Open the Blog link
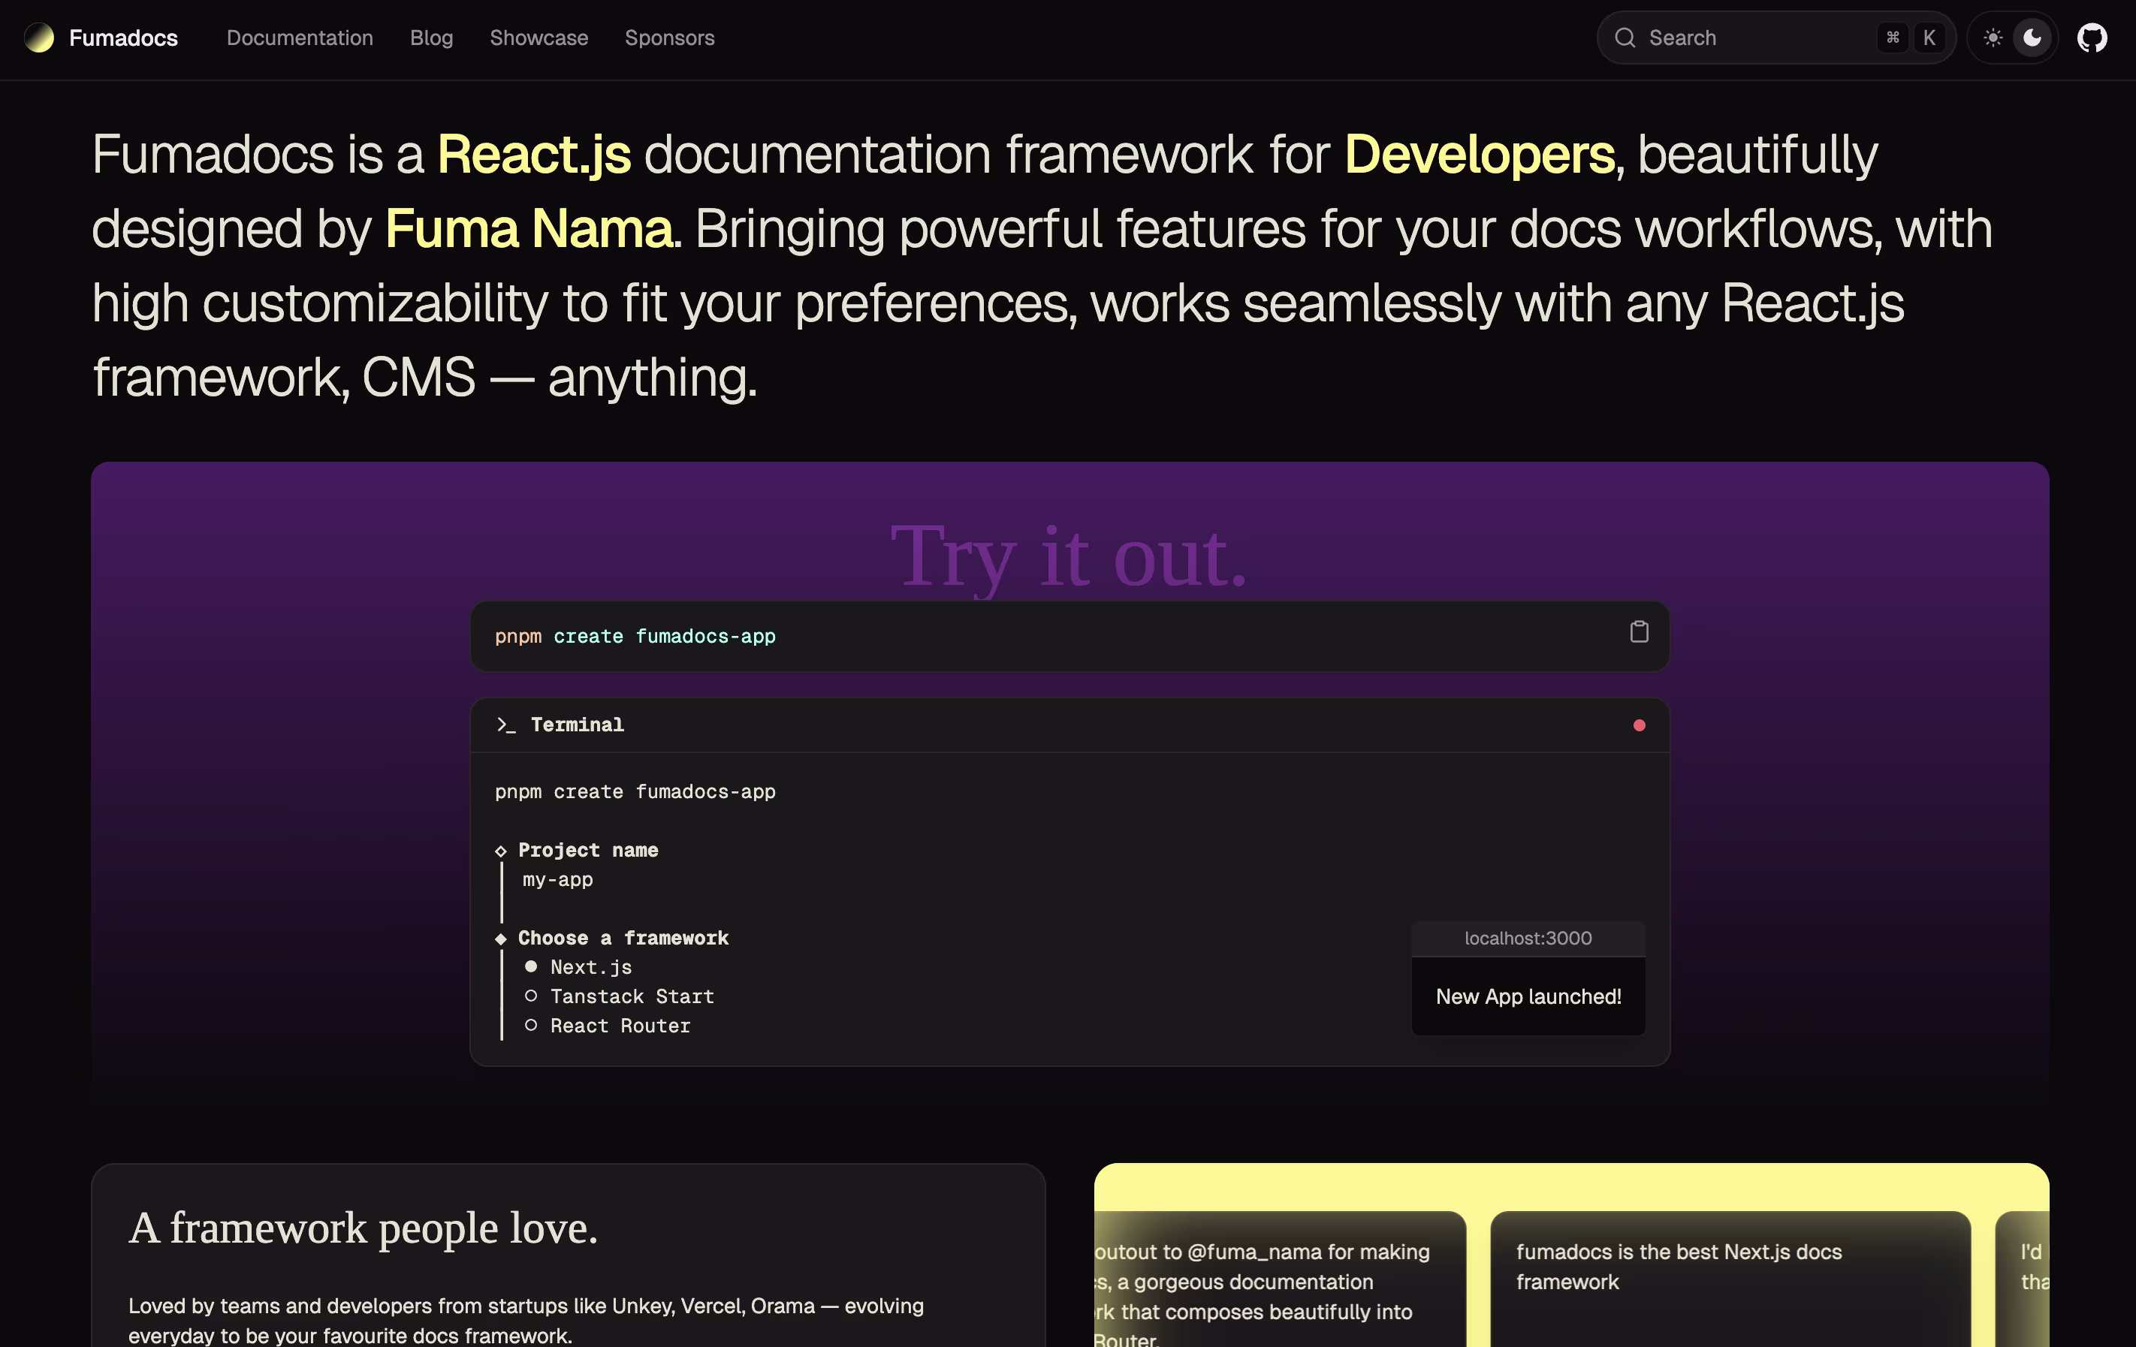The width and height of the screenshot is (2136, 1347). 431,38
